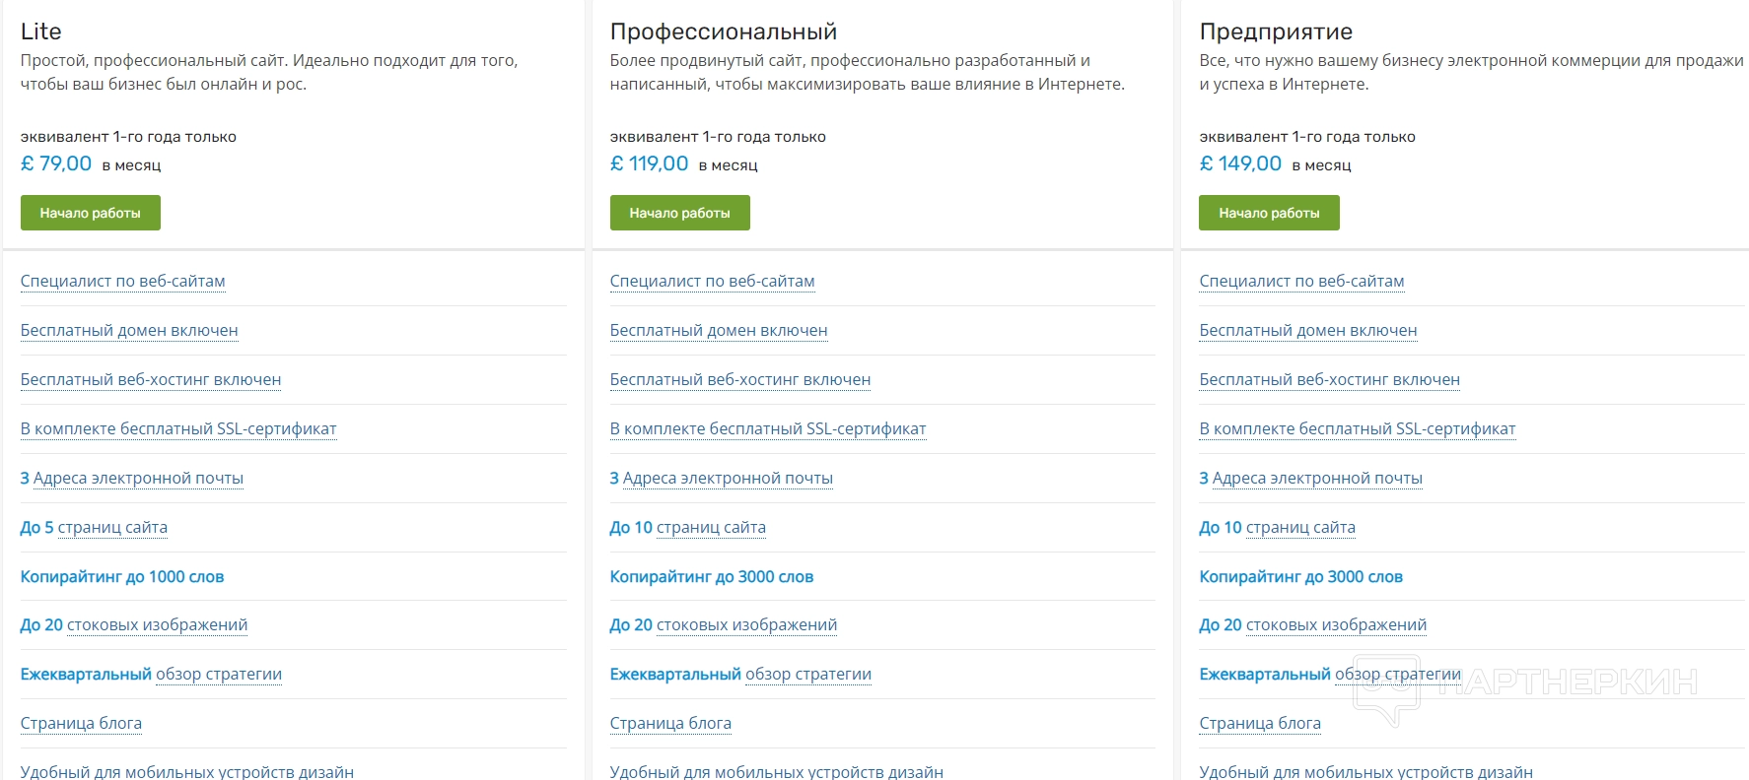Viewport: 1749px width, 780px height.
Task: Click "Копирайтинг до 1000 слов" link
Action: pos(122,576)
